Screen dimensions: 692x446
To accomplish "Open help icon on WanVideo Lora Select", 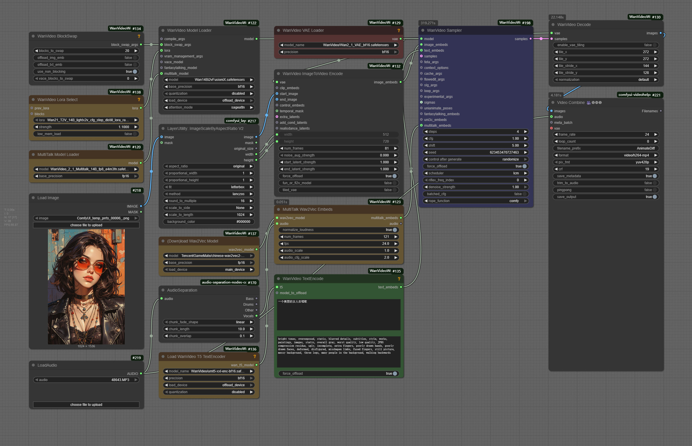I will pos(139,100).
